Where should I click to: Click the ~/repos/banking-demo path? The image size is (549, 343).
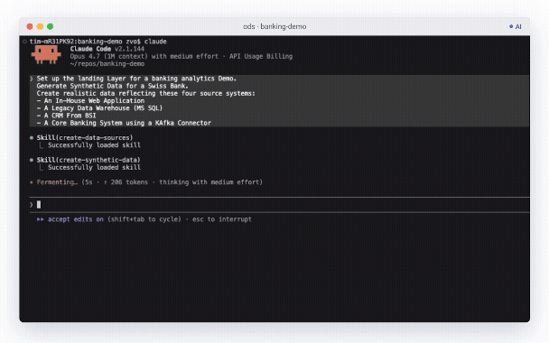point(107,64)
